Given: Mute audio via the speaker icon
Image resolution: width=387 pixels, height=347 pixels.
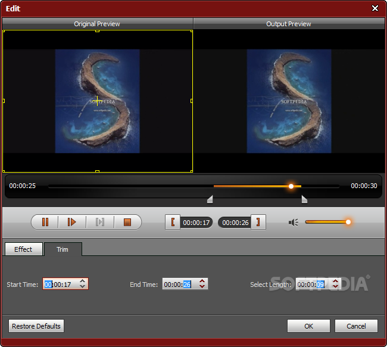Looking at the screenshot, I should [293, 223].
